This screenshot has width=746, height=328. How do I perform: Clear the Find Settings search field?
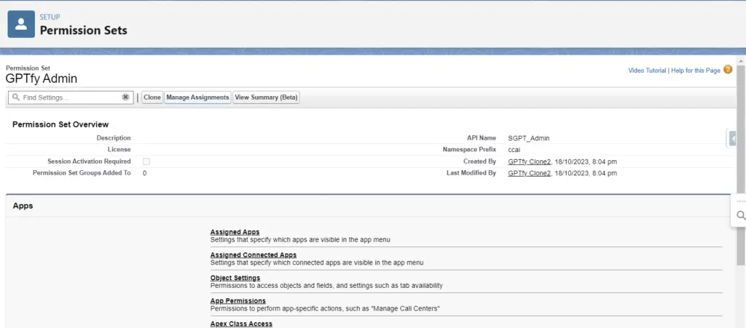point(125,97)
